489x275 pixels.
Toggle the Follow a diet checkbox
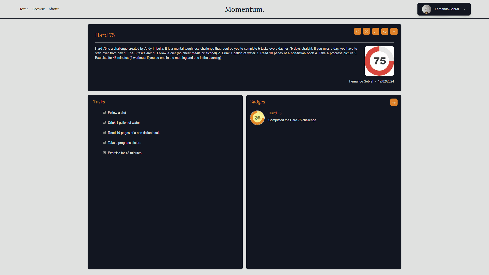pos(104,113)
